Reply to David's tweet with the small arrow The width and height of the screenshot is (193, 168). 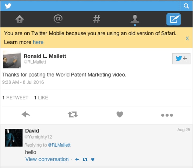[77, 159]
